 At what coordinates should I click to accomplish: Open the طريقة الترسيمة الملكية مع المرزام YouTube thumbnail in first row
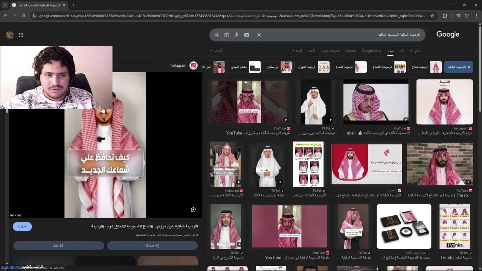[249, 102]
